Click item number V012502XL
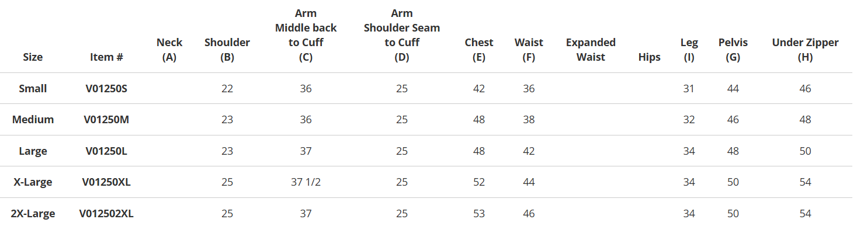The width and height of the screenshot is (857, 226). (x=106, y=214)
